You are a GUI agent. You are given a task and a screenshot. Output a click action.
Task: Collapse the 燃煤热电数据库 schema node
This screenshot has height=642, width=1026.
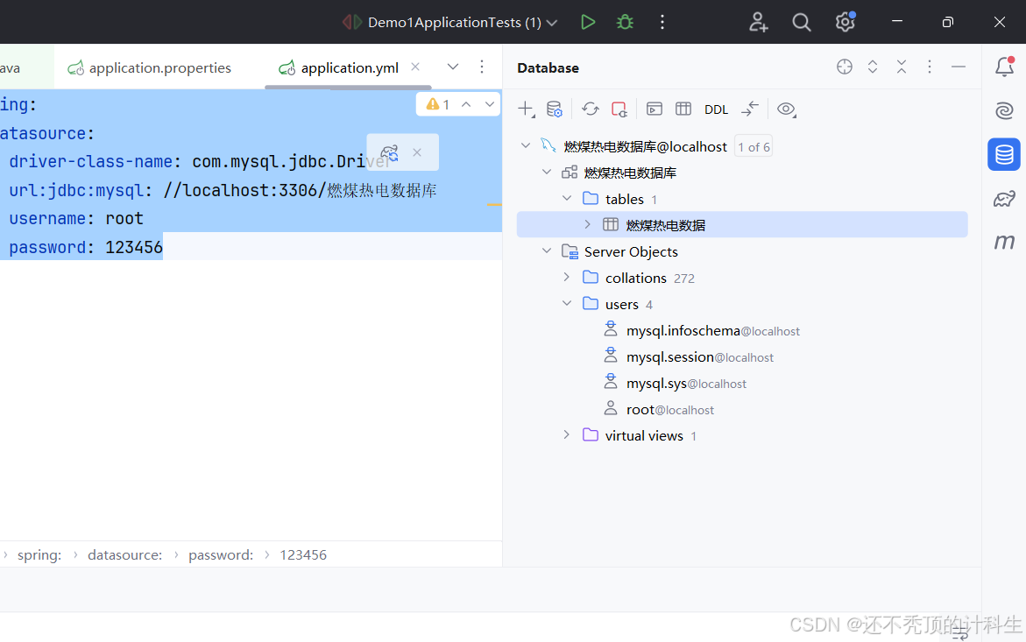(x=547, y=172)
